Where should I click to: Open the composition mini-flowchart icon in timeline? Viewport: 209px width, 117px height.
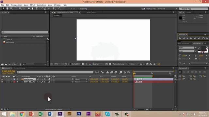coord(97,72)
